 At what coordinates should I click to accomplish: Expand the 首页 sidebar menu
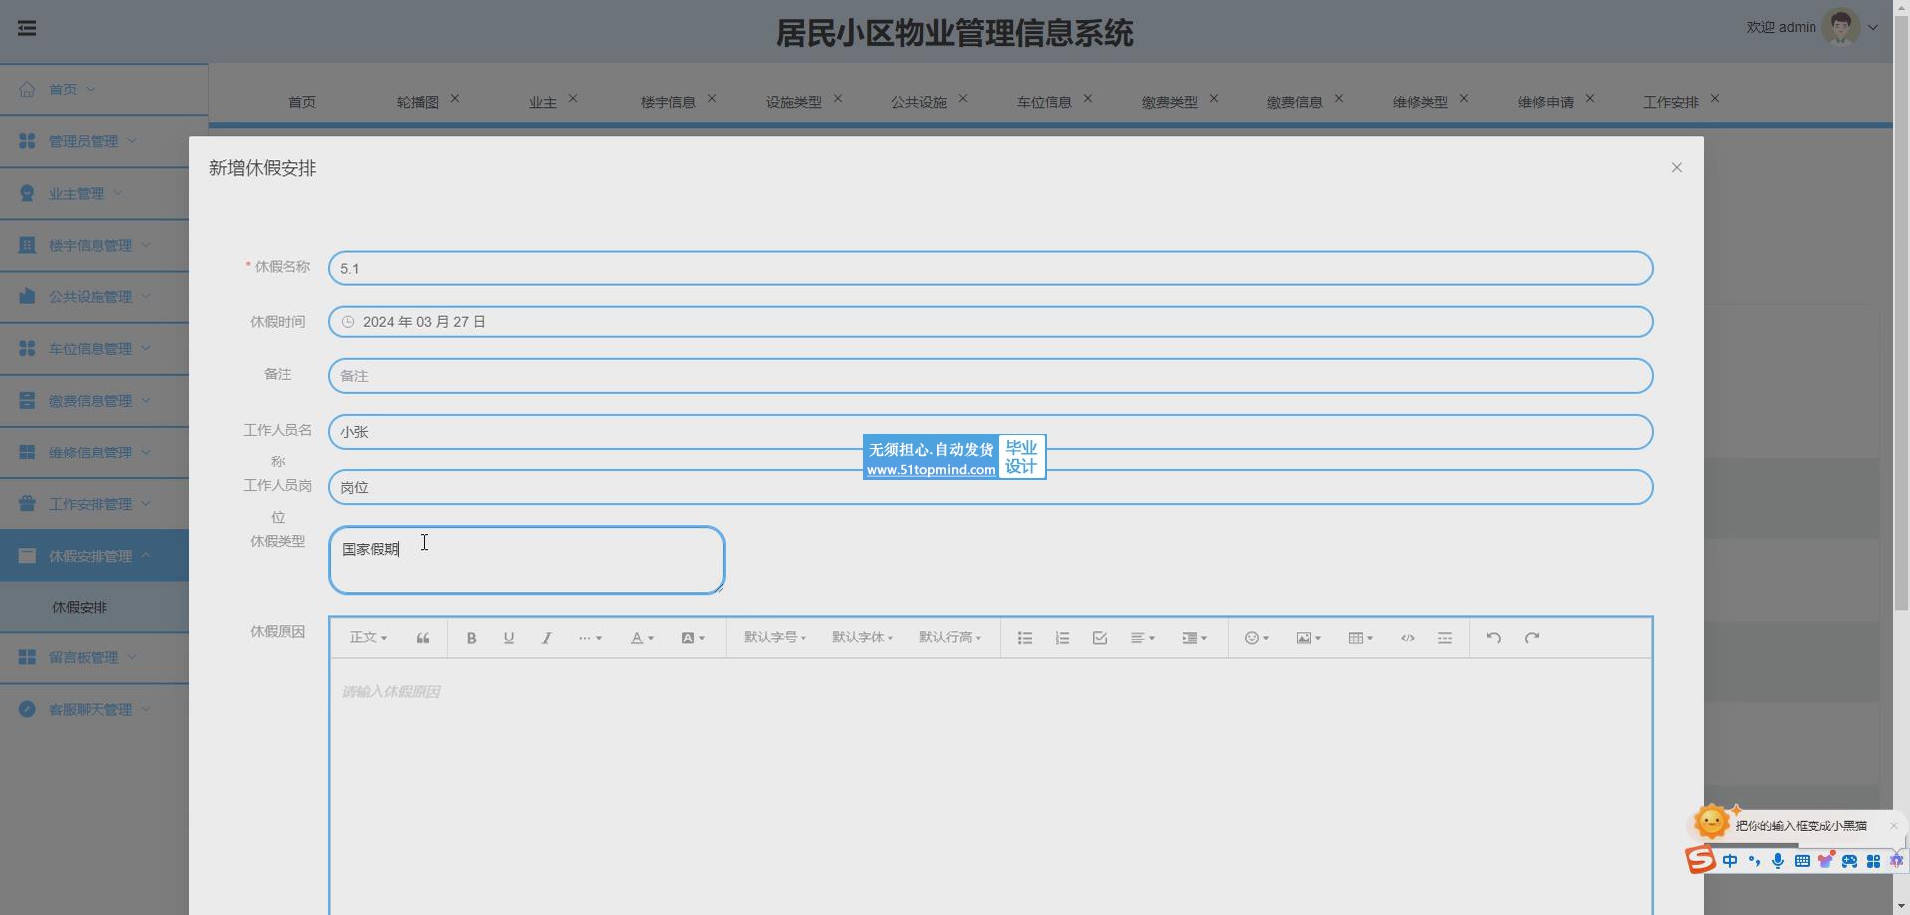[x=103, y=90]
